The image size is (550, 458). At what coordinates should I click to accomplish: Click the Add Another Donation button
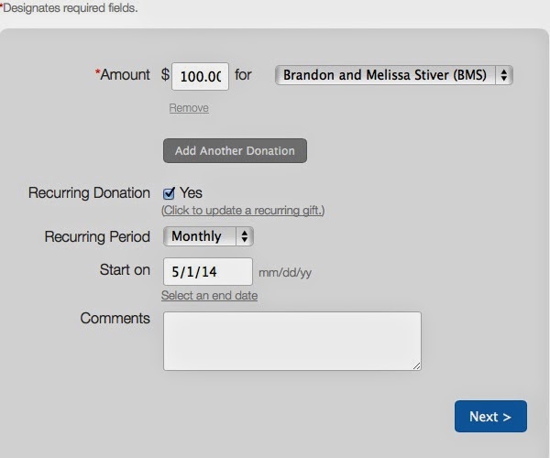tap(235, 150)
